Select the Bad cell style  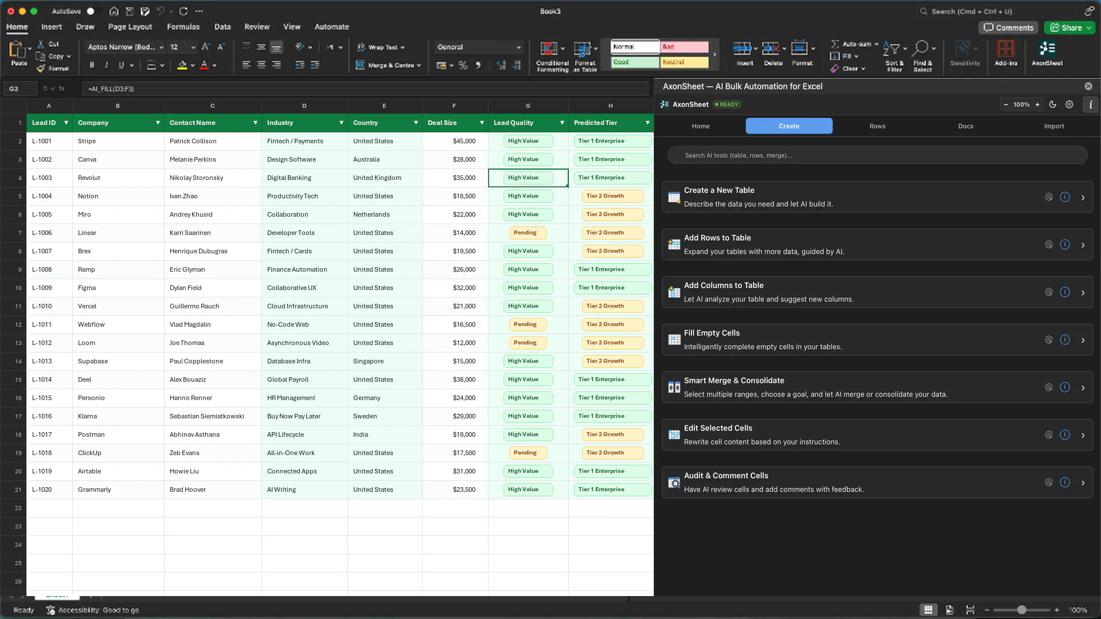[x=685, y=47]
